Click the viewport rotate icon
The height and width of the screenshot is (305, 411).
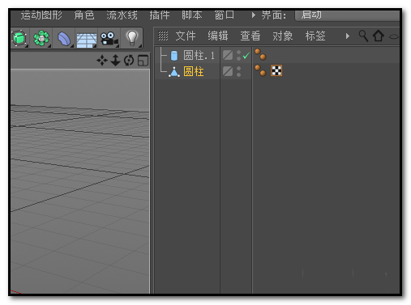click(129, 61)
